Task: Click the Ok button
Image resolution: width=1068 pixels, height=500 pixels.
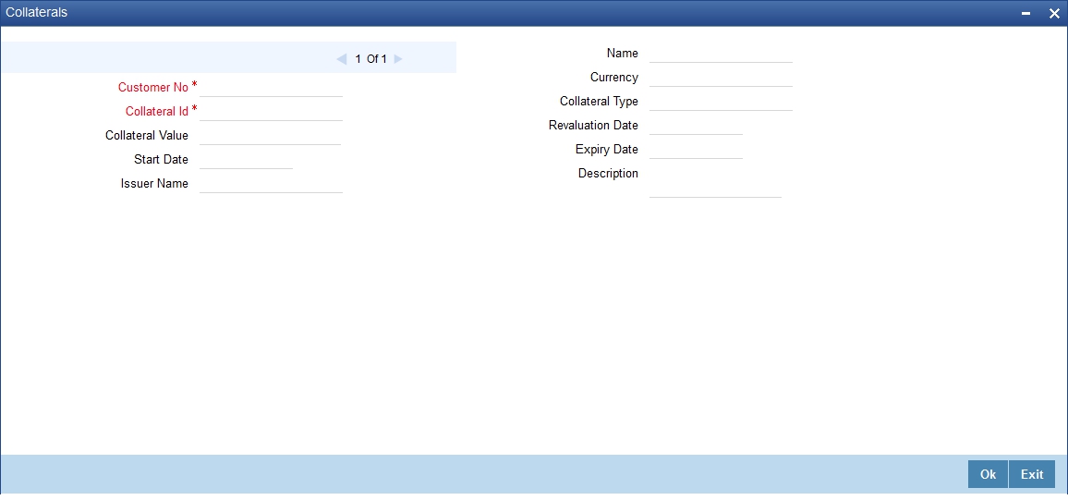Action: (988, 475)
